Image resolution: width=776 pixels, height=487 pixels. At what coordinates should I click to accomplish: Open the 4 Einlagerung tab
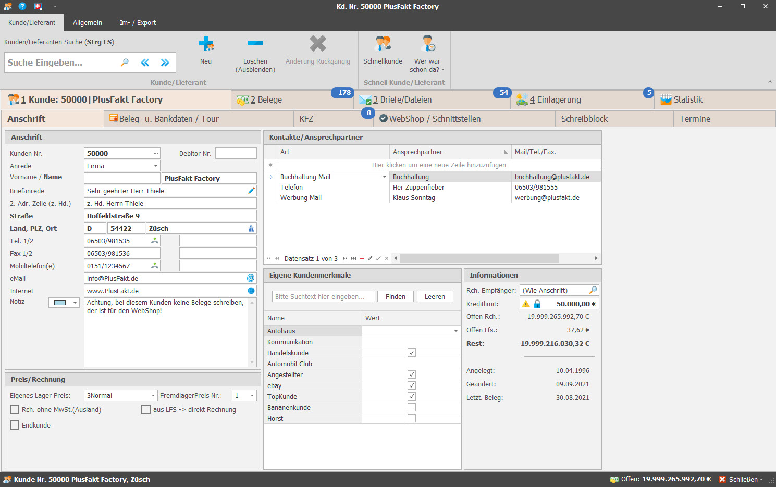coord(582,99)
